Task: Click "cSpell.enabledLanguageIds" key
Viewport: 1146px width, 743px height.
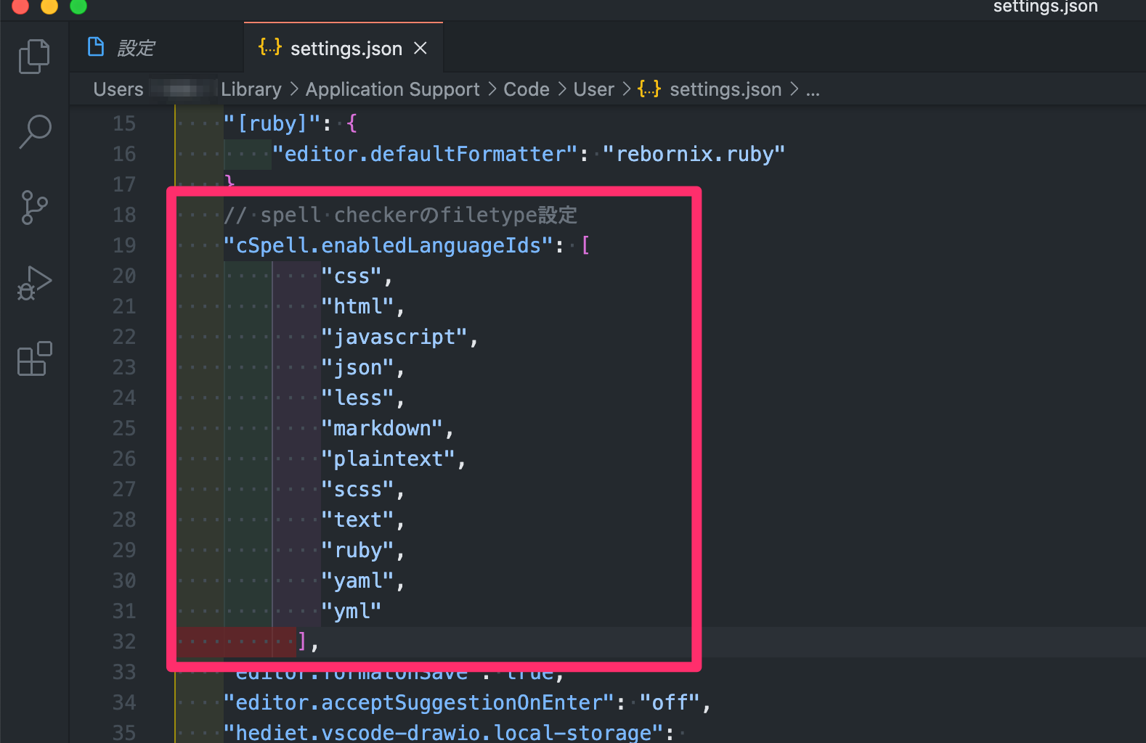Action: (388, 245)
